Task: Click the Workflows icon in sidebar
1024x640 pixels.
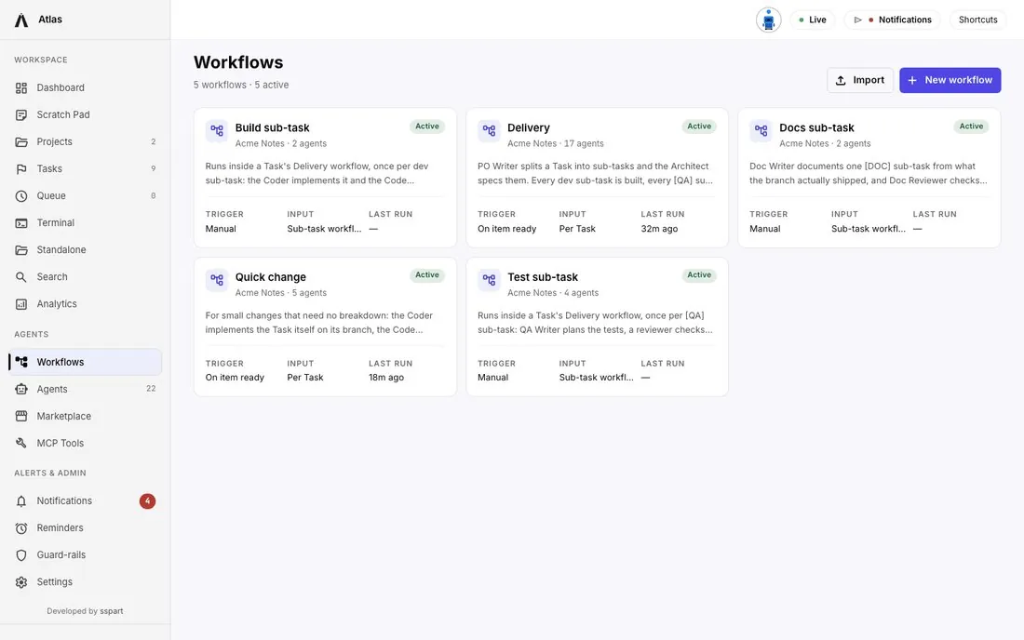Action: pos(21,362)
